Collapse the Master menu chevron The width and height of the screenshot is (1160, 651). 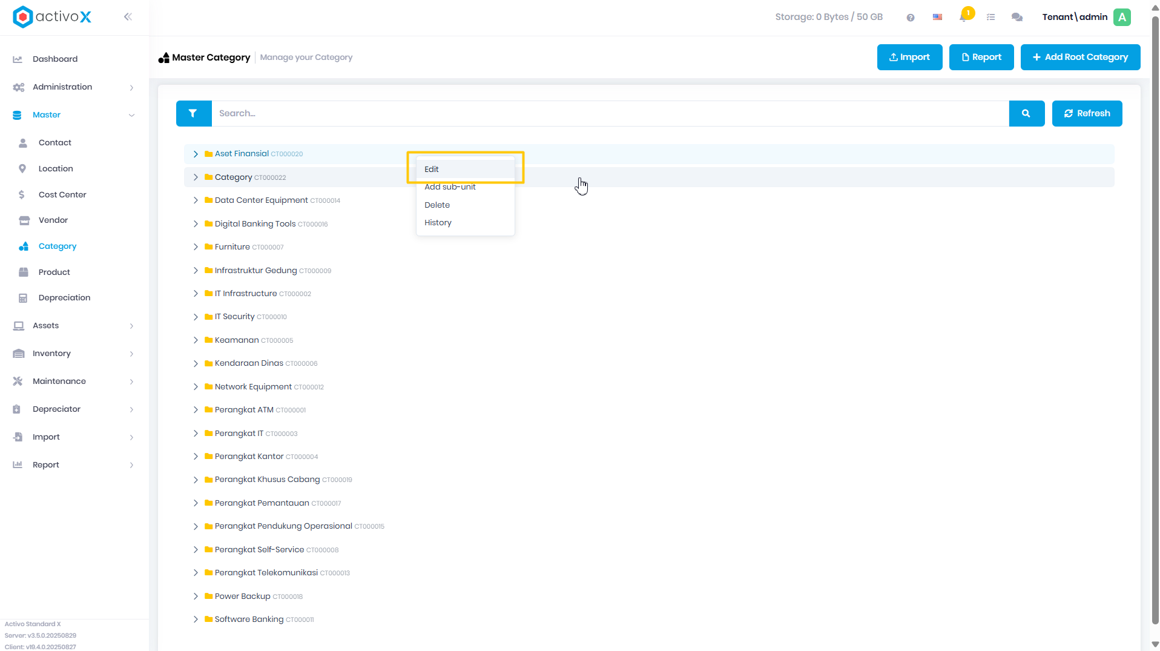tap(131, 115)
